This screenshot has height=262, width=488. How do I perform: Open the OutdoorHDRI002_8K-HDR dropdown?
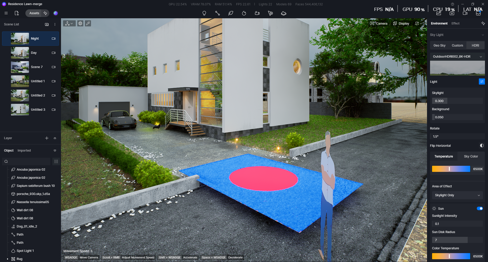pyautogui.click(x=457, y=56)
